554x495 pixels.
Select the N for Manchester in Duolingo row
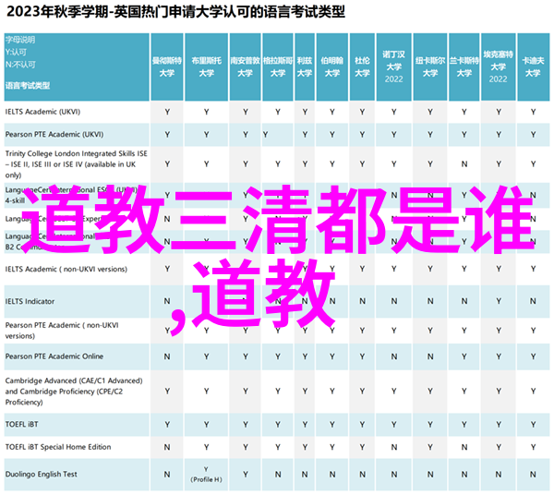pyautogui.click(x=167, y=474)
